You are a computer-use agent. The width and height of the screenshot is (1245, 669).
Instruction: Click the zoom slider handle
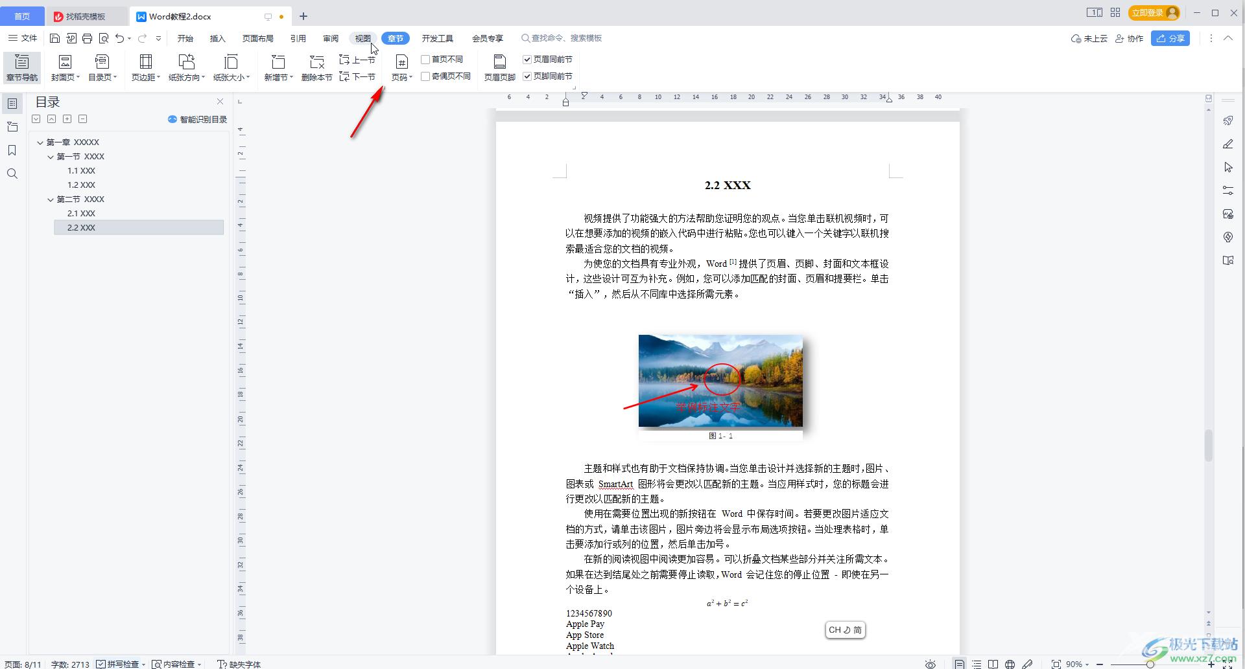coord(1150,664)
